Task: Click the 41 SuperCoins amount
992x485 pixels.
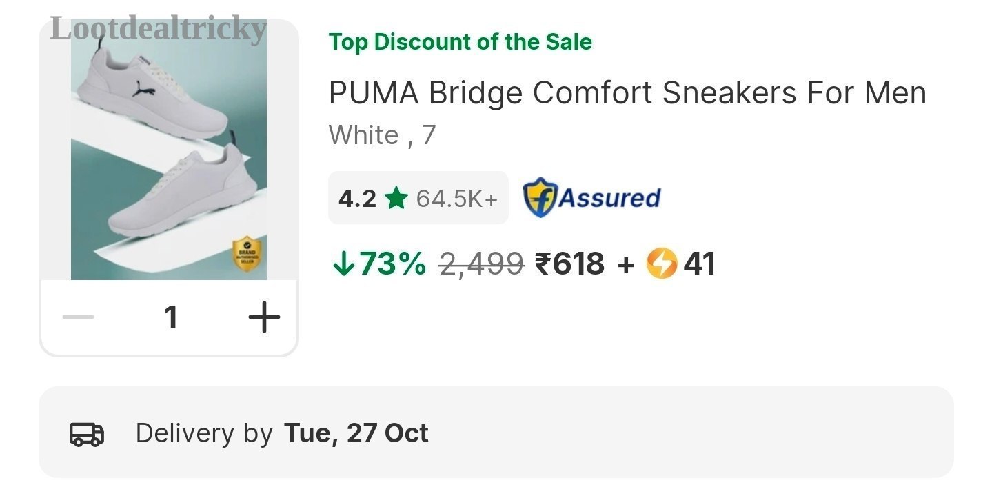Action: 699,264
